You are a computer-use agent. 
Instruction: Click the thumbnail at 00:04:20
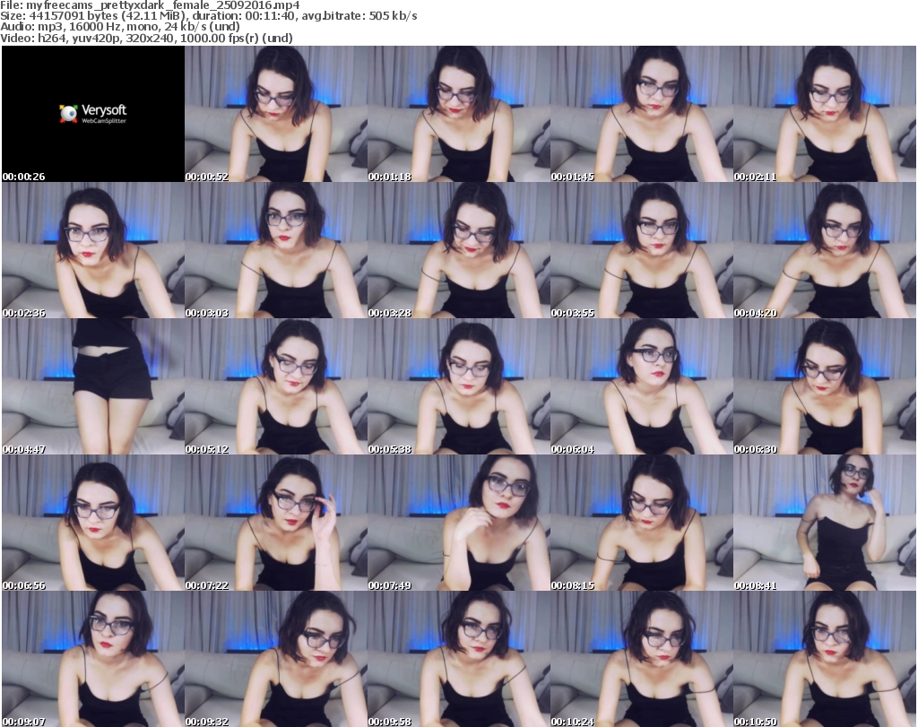pos(825,250)
